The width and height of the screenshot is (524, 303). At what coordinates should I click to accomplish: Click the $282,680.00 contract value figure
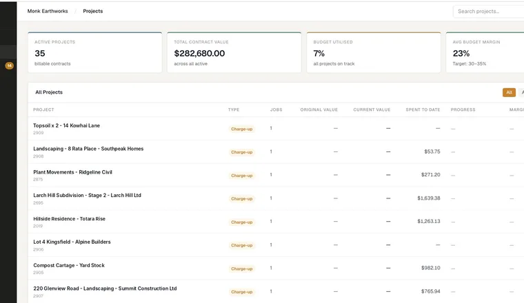click(x=199, y=54)
